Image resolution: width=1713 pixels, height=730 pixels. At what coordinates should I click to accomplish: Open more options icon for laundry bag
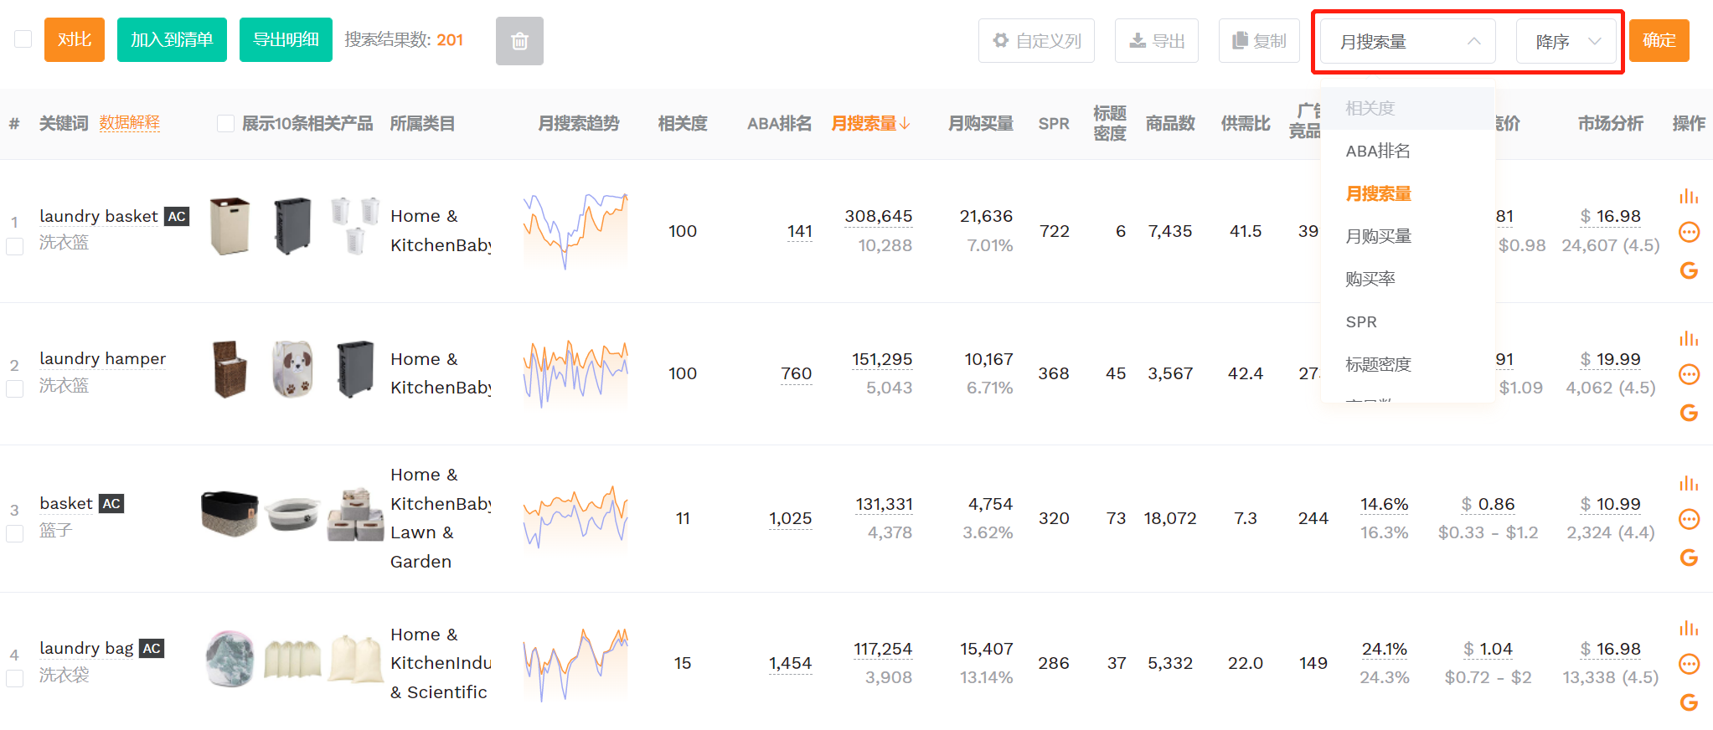tap(1690, 664)
